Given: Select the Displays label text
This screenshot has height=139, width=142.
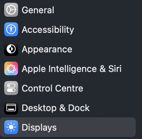Looking at the screenshot, I should click(x=39, y=127).
